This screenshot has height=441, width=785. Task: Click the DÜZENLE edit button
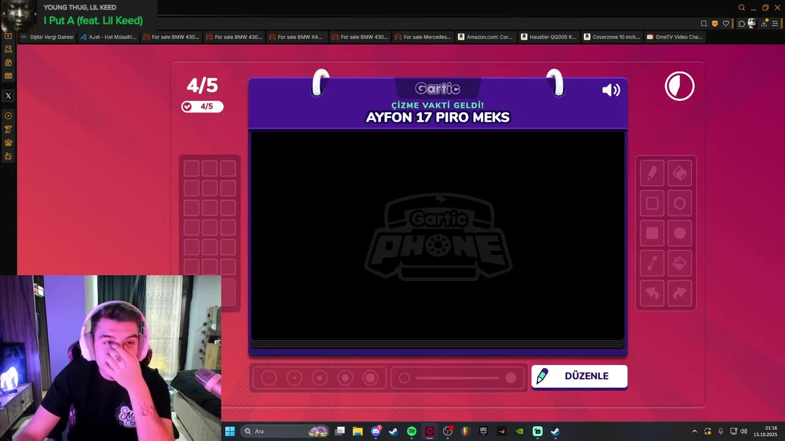(x=579, y=376)
